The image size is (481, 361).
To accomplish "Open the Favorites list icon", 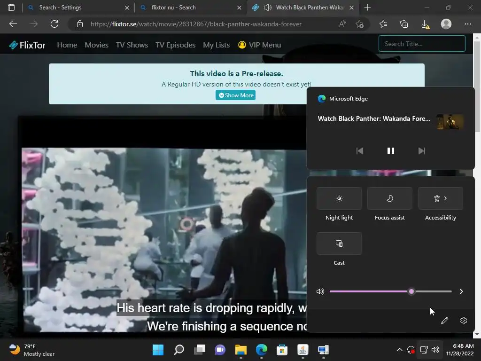I will (x=383, y=24).
